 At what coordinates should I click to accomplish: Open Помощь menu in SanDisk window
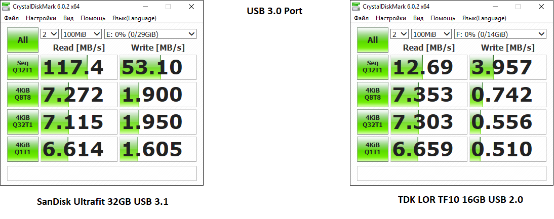(x=93, y=18)
